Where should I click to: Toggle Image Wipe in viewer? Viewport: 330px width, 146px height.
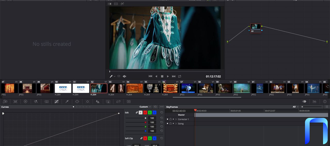tap(110, 4)
